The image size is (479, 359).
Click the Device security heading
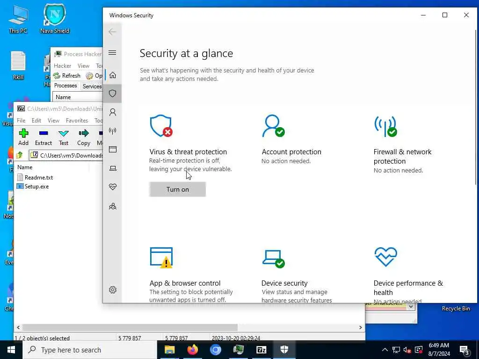coord(284,283)
